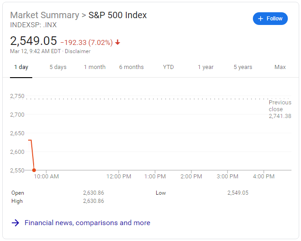Click the 2,549.05 current price
The width and height of the screenshot is (301, 241).
pos(34,41)
